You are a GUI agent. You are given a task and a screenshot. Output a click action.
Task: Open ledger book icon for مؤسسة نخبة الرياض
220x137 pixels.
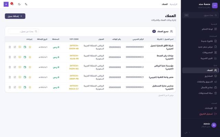(20, 67)
